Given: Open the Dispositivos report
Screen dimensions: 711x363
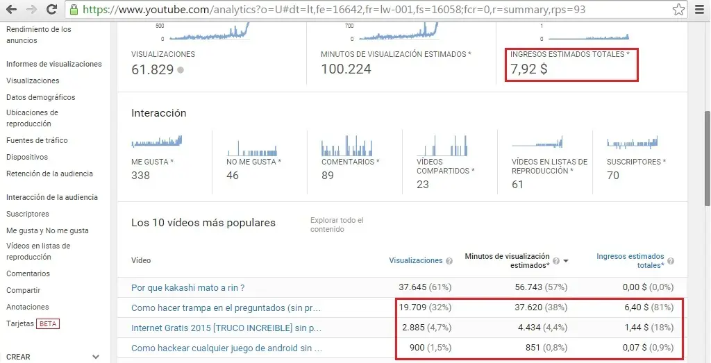Looking at the screenshot, I should [x=27, y=158].
